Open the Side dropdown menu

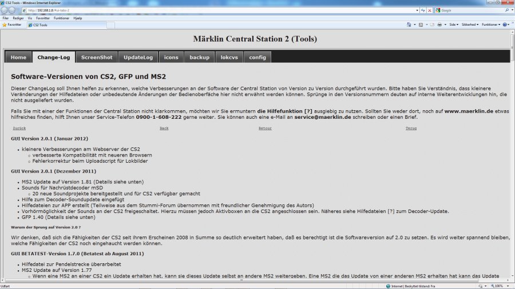454,25
